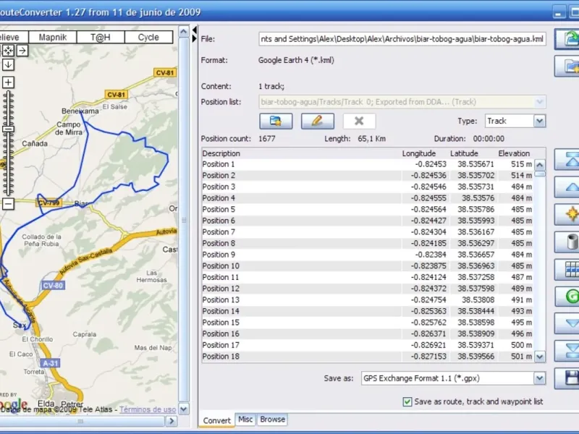The image size is (579, 434).
Task: Click the map horizontal scrollbar right arrow
Action: (x=171, y=421)
